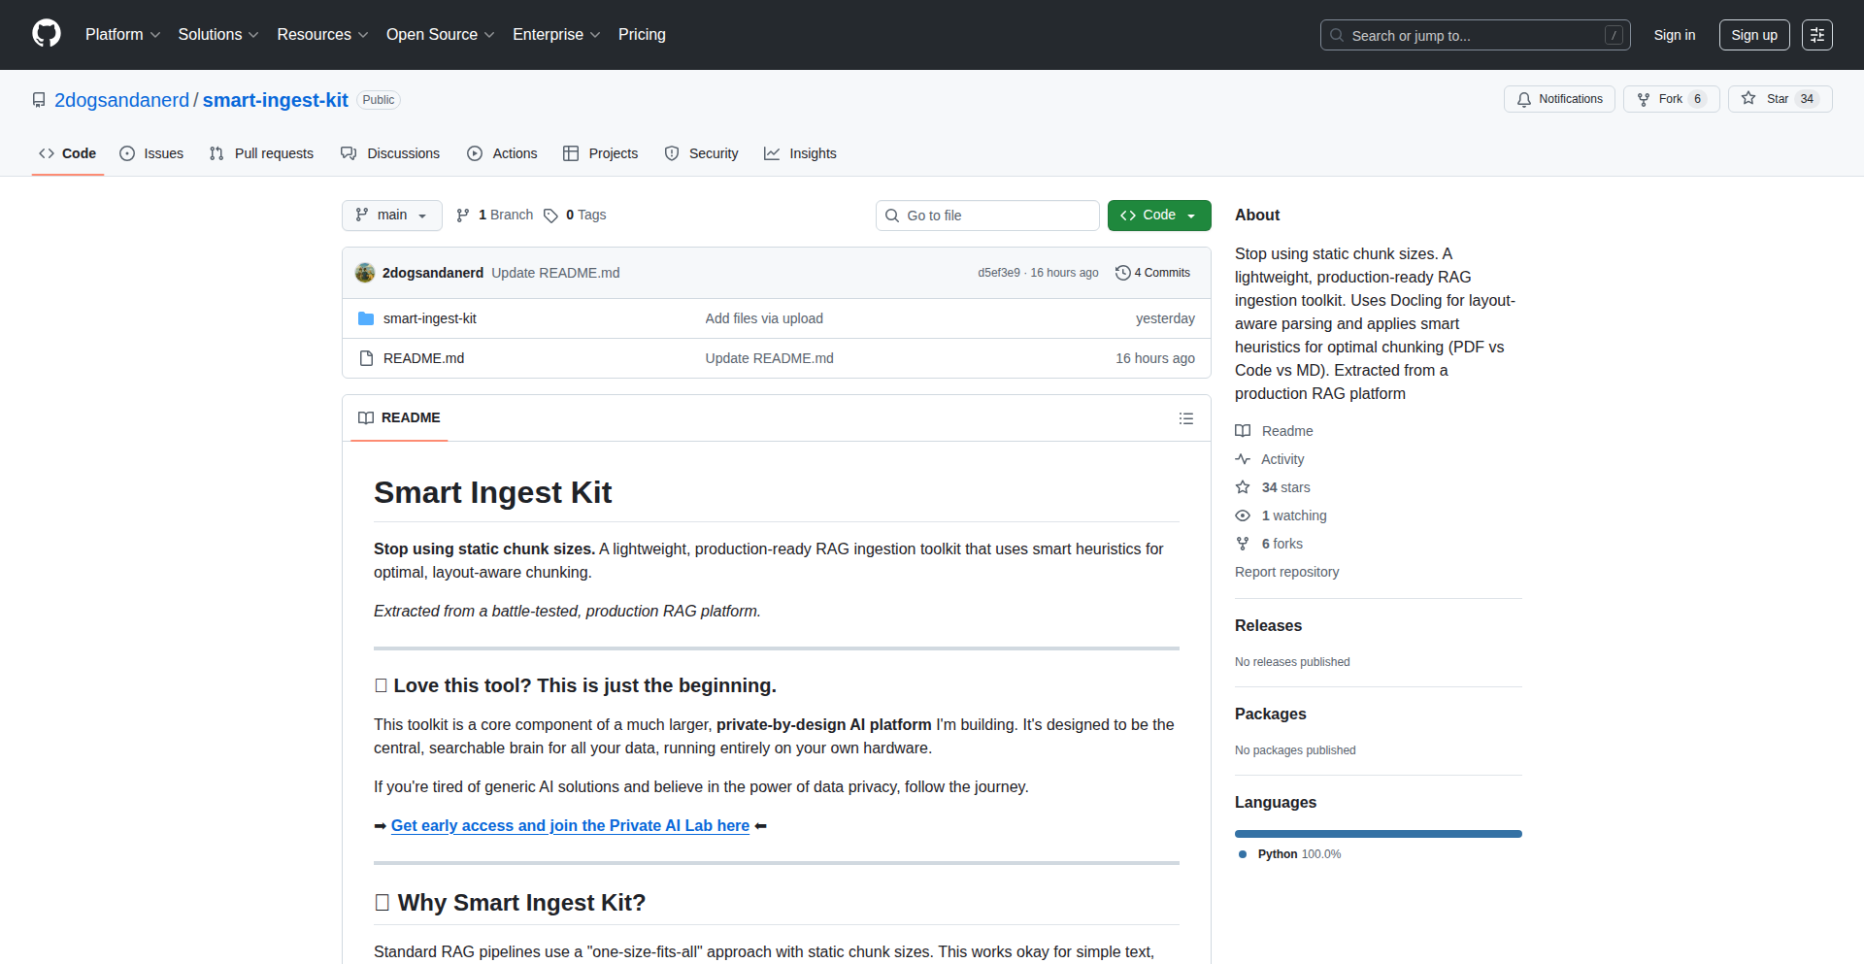
Task: Click the fork icon in Fork button
Action: click(x=1644, y=99)
